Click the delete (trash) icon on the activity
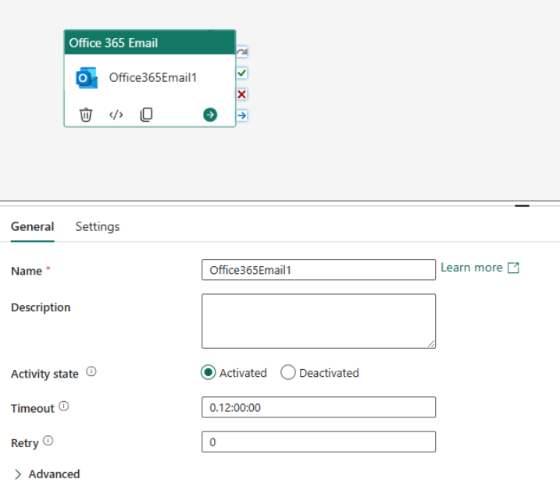The image size is (560, 504). click(86, 115)
